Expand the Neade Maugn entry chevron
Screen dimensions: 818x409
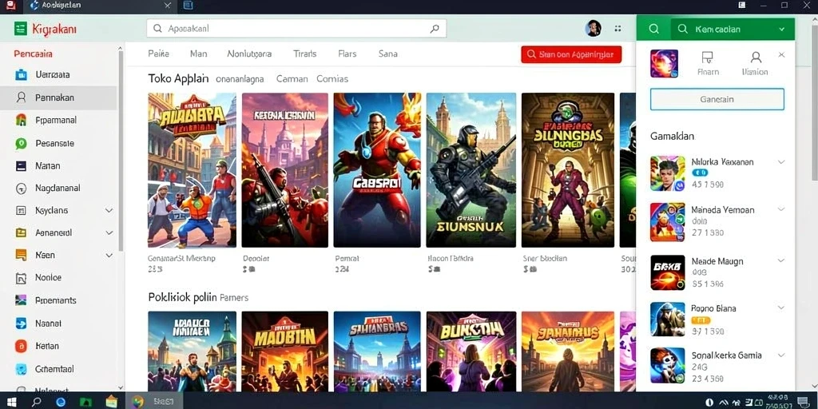coord(781,260)
